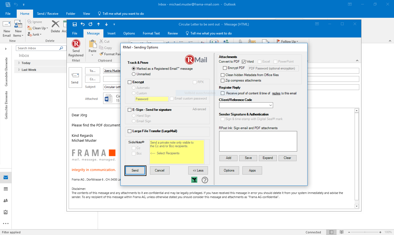
Task: Expand the Last Week mail group
Action: pyautogui.click(x=19, y=70)
